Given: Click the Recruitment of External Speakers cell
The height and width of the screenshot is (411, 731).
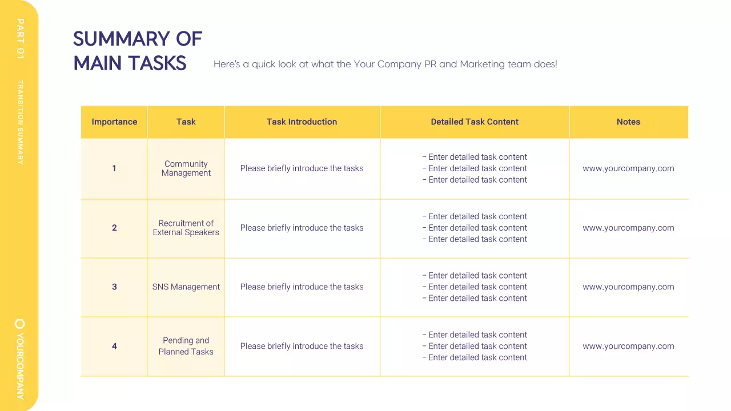Looking at the screenshot, I should click(x=186, y=228).
